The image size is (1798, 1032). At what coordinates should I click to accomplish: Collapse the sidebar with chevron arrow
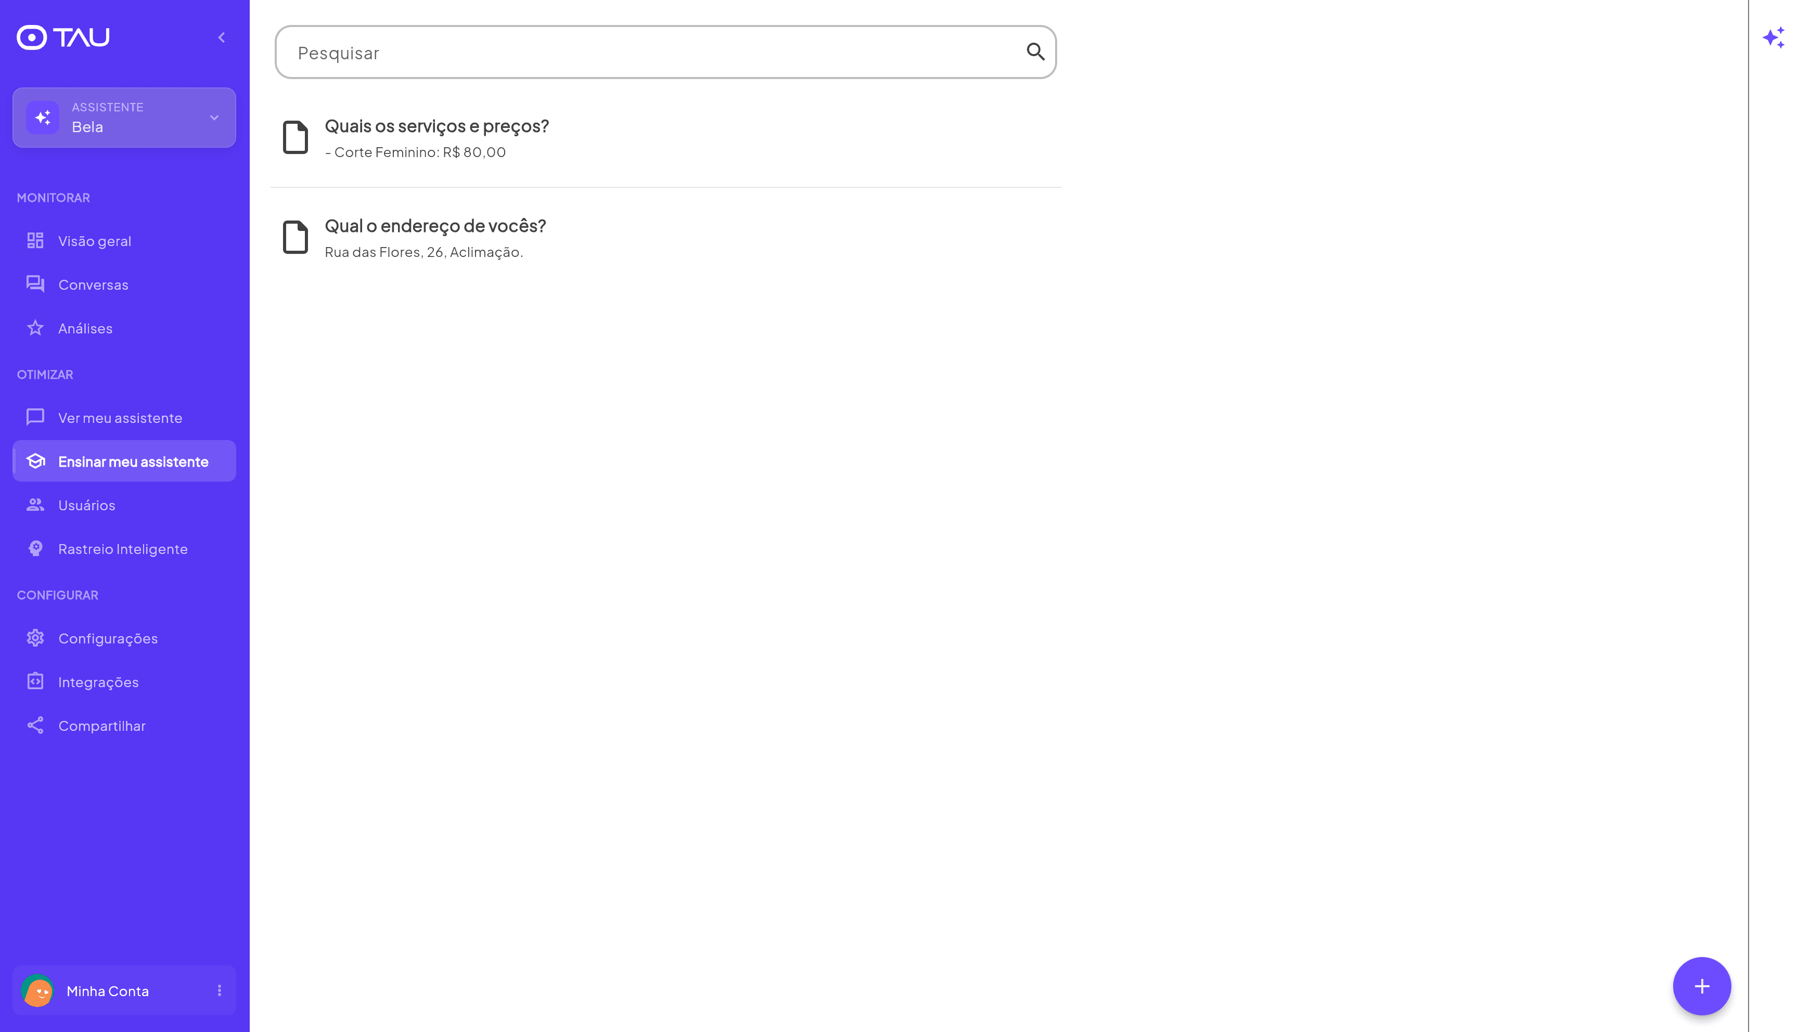pos(221,37)
